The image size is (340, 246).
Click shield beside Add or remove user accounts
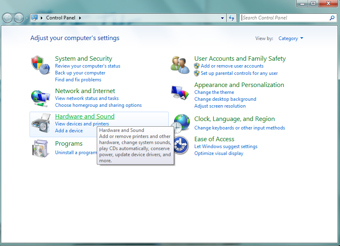[x=197, y=66]
